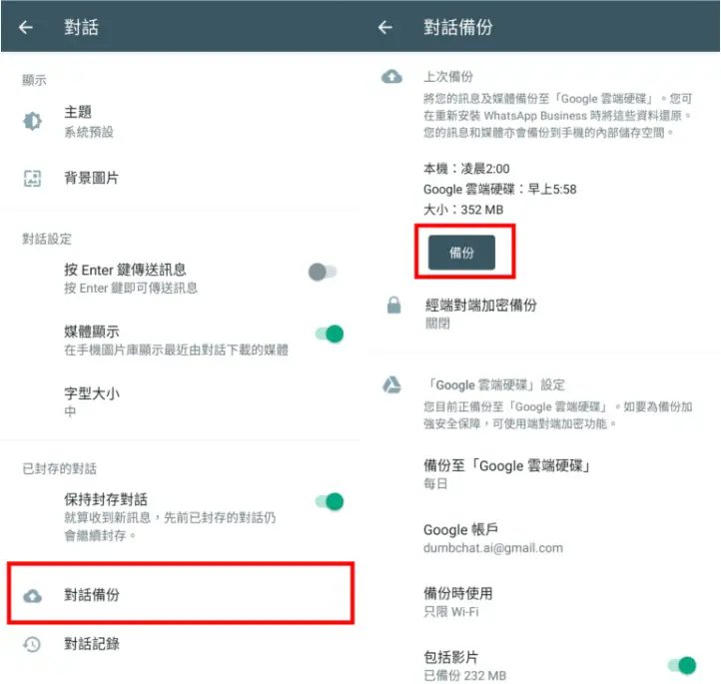Tap the 主題 brightness icon
The height and width of the screenshot is (684, 721).
click(x=32, y=122)
